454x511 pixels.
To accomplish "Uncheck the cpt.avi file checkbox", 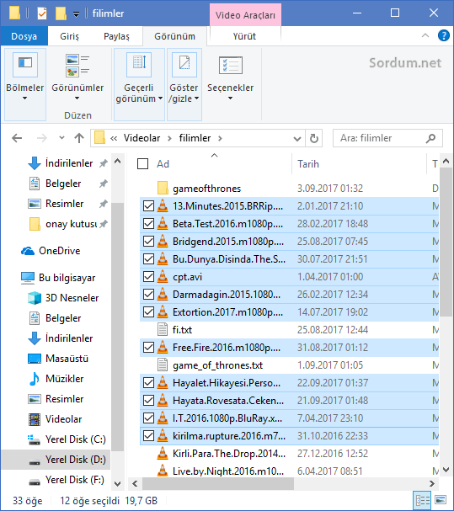I will coord(149,277).
